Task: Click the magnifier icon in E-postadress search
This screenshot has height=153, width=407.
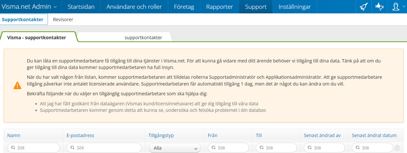Action: (x=72, y=148)
